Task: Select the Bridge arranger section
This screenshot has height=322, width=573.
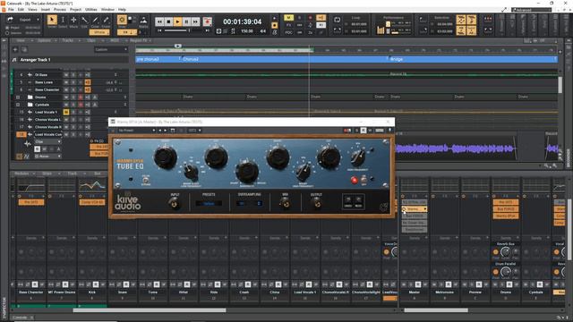Action: [473, 59]
